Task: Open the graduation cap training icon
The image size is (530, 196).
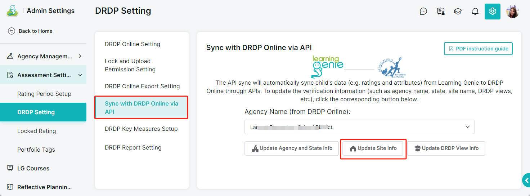Action: [x=458, y=12]
